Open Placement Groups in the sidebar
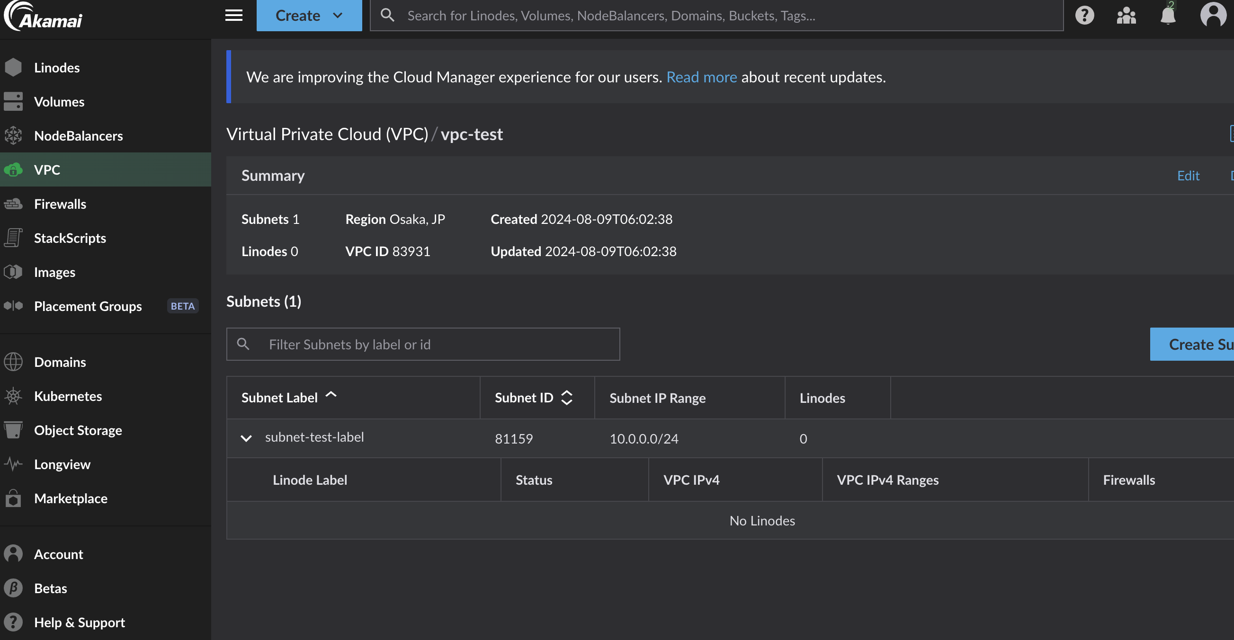Image resolution: width=1234 pixels, height=640 pixels. (88, 306)
